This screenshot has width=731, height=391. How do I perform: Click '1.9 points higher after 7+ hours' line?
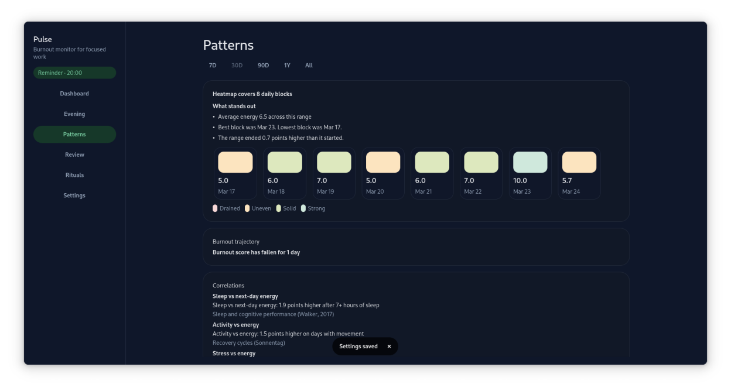296,306
